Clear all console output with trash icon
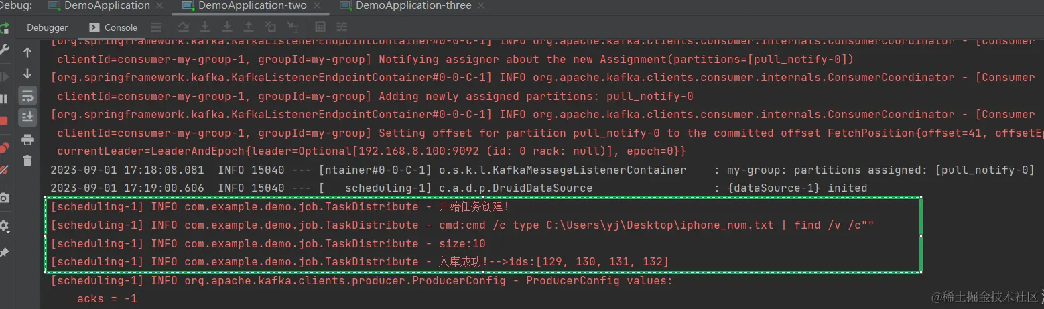Viewport: 1044px width, 309px height. (27, 161)
